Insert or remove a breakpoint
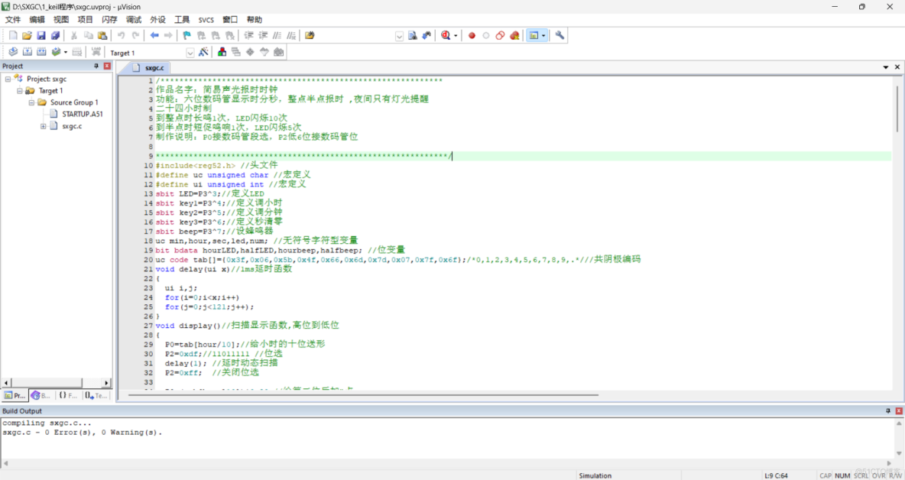 [472, 36]
